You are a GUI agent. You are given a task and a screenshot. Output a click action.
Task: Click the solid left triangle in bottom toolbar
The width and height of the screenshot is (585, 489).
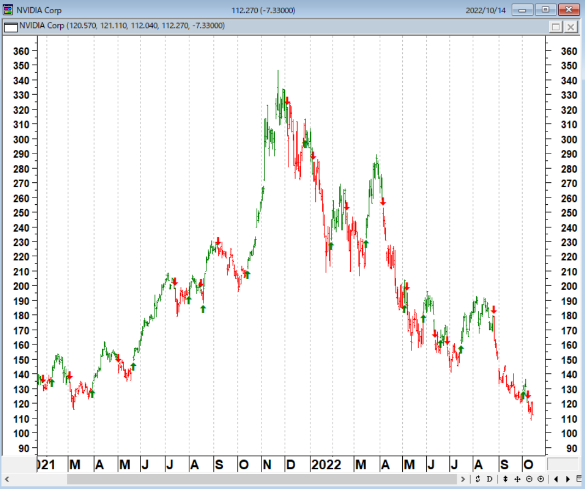556,479
